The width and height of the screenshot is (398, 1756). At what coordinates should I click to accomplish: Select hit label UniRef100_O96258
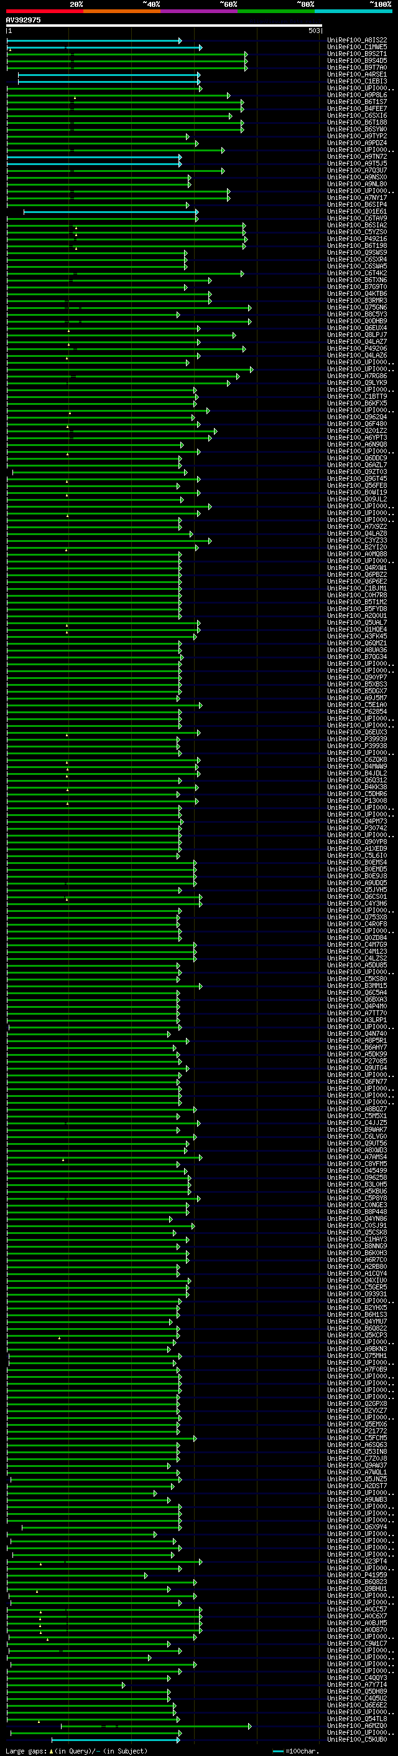357,1178
